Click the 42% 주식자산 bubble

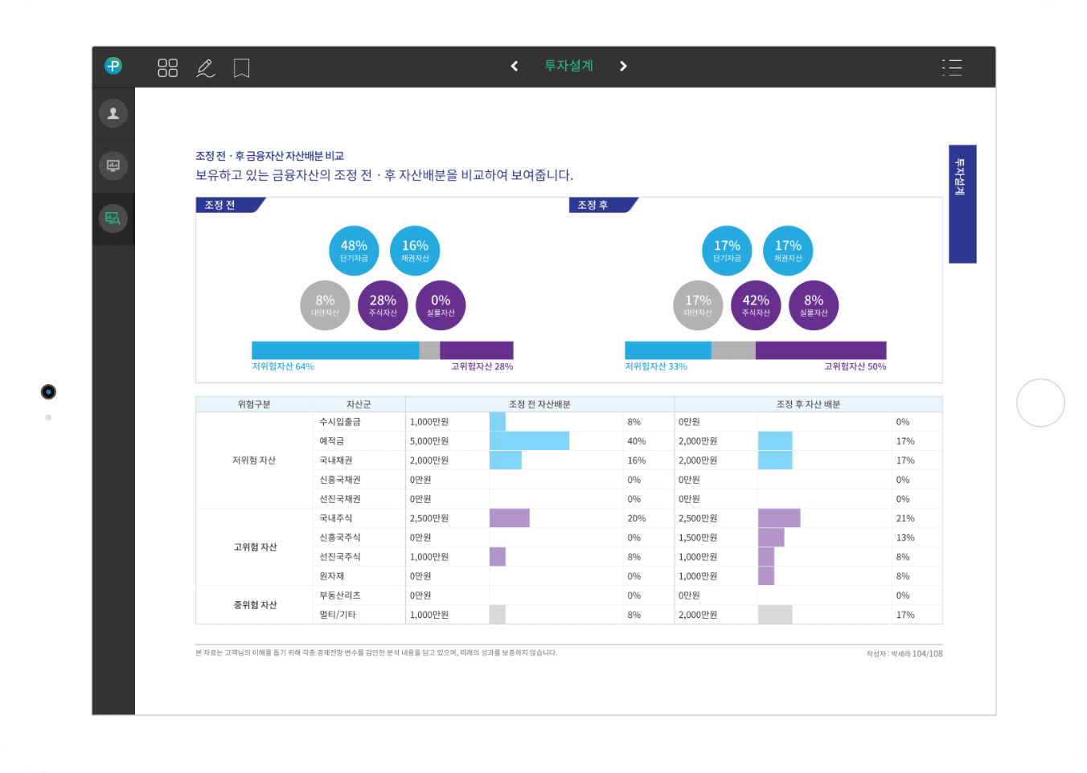point(756,305)
